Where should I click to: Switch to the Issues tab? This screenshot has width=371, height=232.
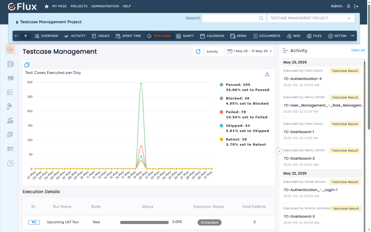[x=101, y=36]
